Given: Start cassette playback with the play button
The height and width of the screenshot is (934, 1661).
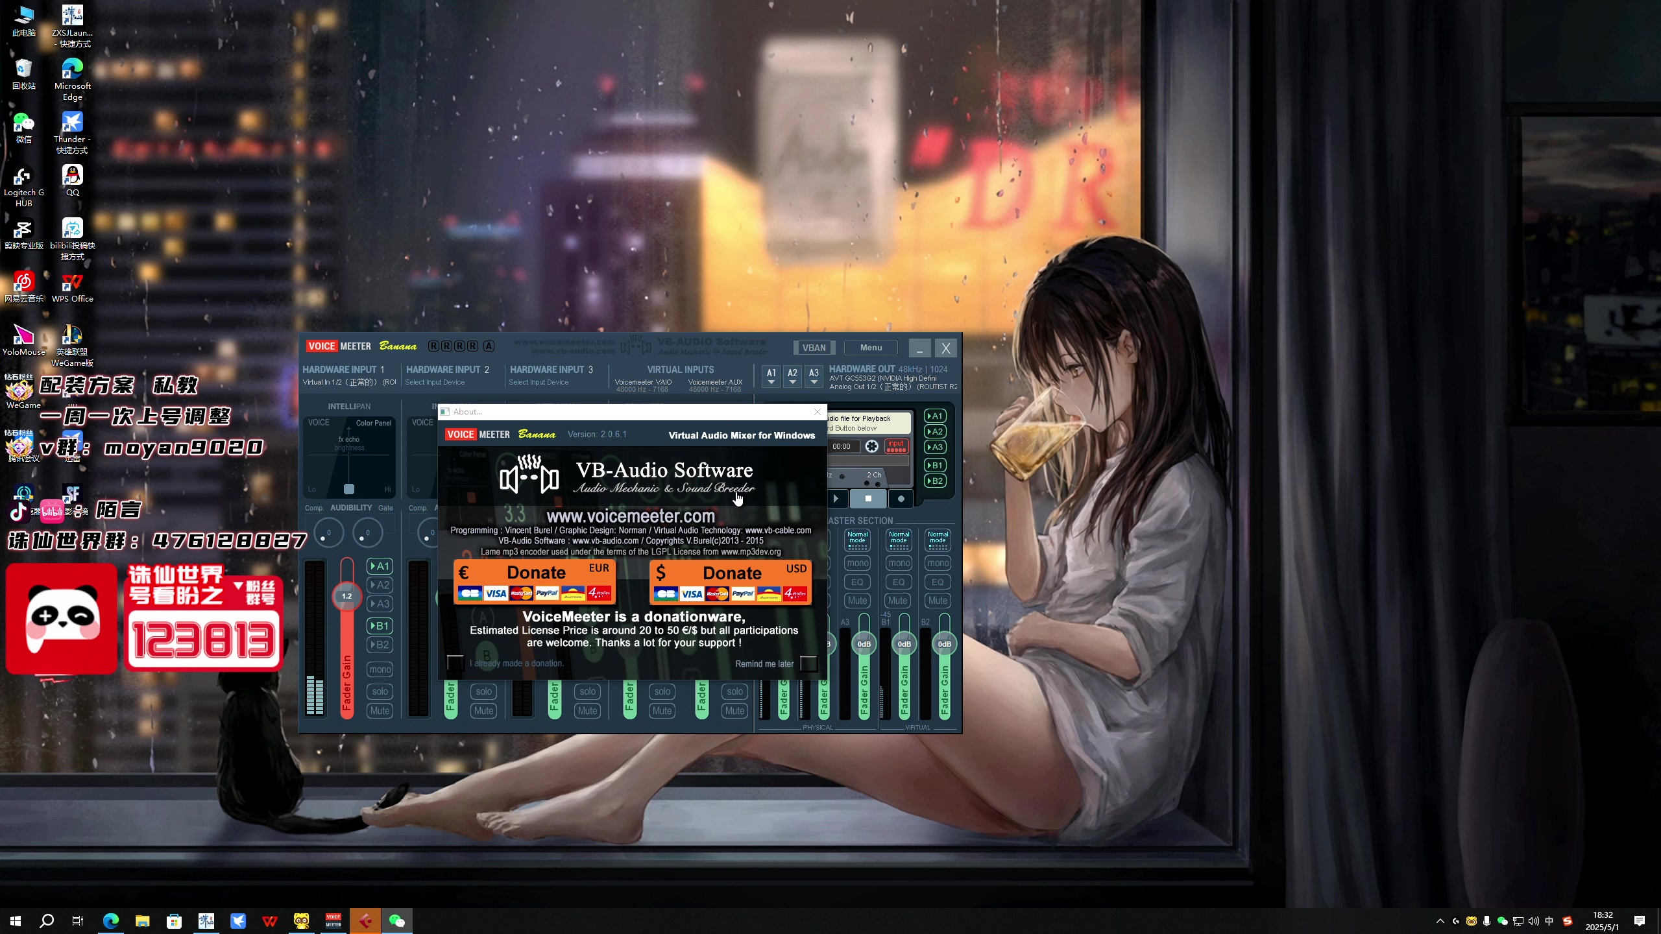Looking at the screenshot, I should click(836, 499).
